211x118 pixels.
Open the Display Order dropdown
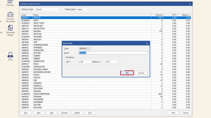coord(83,10)
